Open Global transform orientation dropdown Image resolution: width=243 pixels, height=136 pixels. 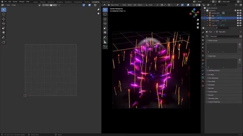click(x=150, y=5)
